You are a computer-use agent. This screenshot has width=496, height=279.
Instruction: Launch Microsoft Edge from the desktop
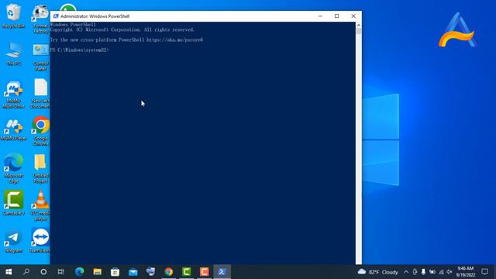tap(13, 167)
